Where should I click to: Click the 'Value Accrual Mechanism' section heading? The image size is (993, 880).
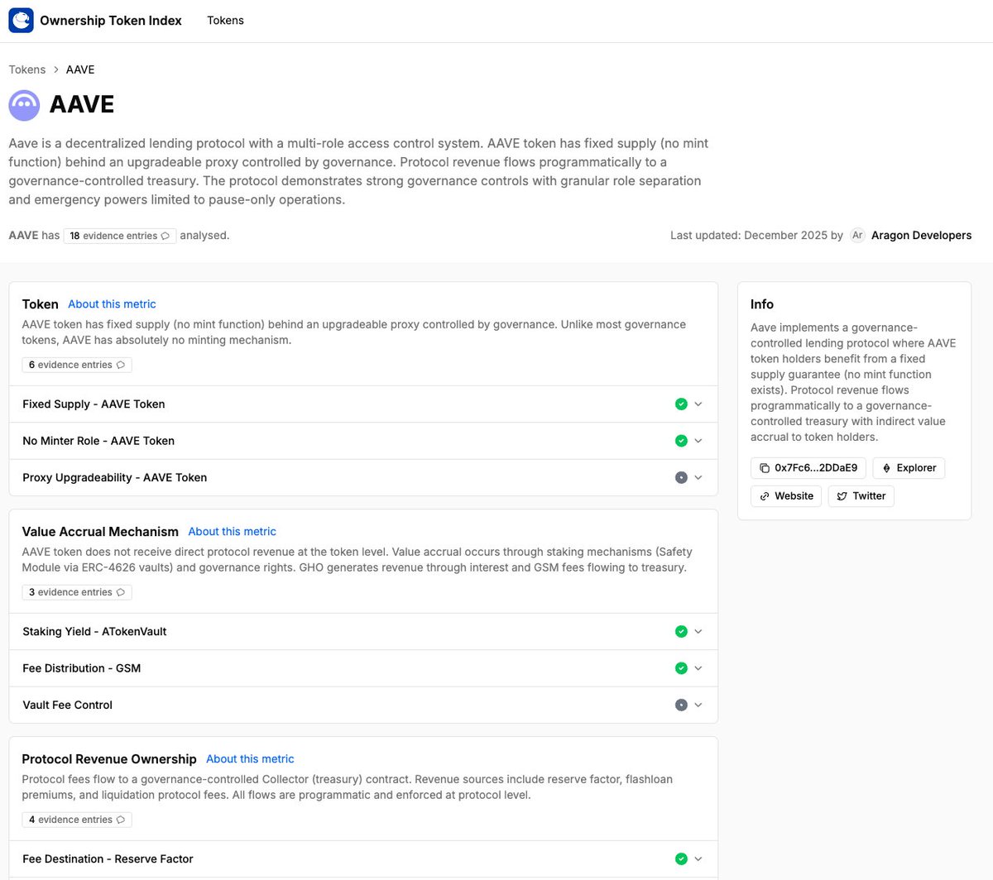coord(100,532)
